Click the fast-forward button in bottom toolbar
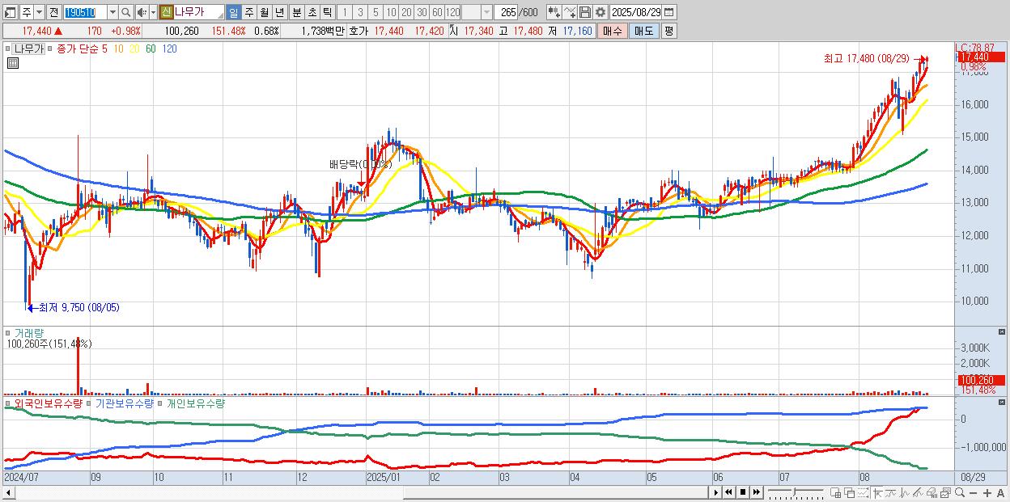Viewport: 1010px width, 502px height. tap(756, 492)
